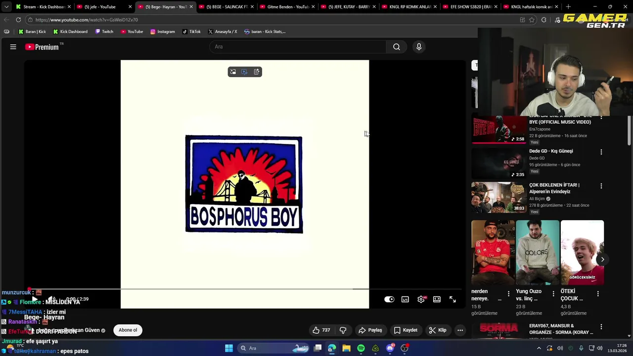
Task: Switch to BEGE - SALINCAK tab
Action: click(226, 7)
